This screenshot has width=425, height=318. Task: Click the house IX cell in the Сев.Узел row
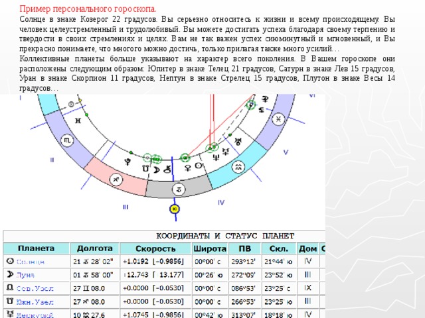(x=308, y=288)
